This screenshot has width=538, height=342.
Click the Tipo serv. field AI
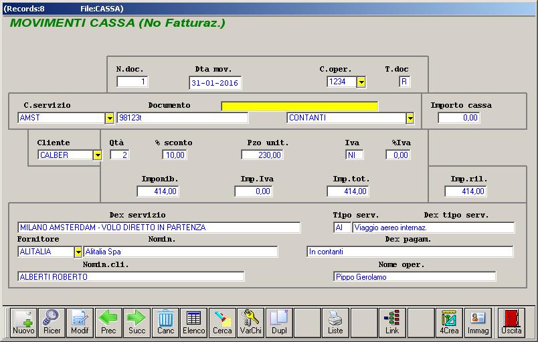point(342,228)
